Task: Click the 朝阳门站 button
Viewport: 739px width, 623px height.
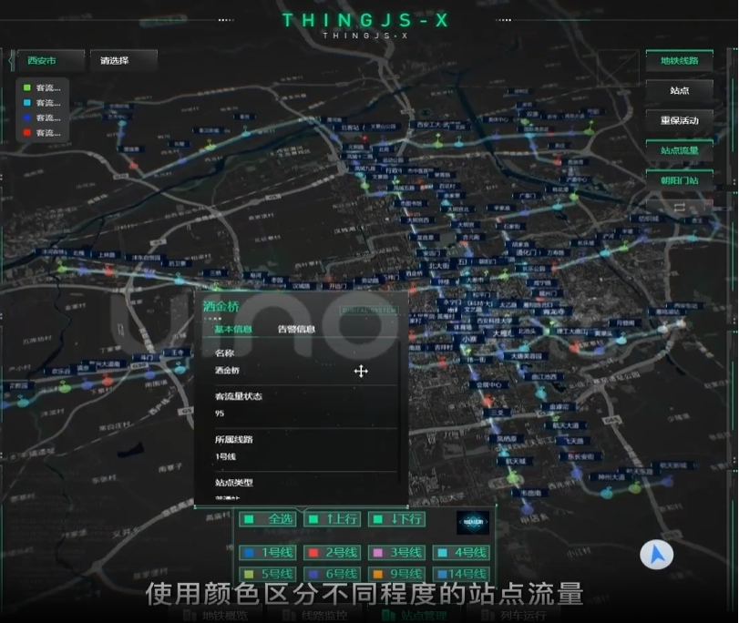Action: (x=679, y=180)
